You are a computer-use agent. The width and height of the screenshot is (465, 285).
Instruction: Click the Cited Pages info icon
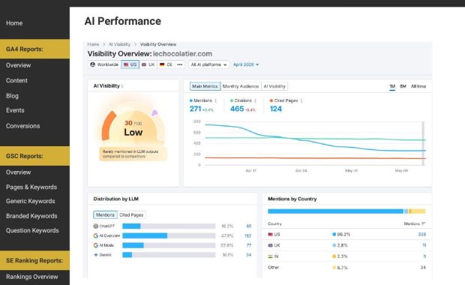point(301,100)
